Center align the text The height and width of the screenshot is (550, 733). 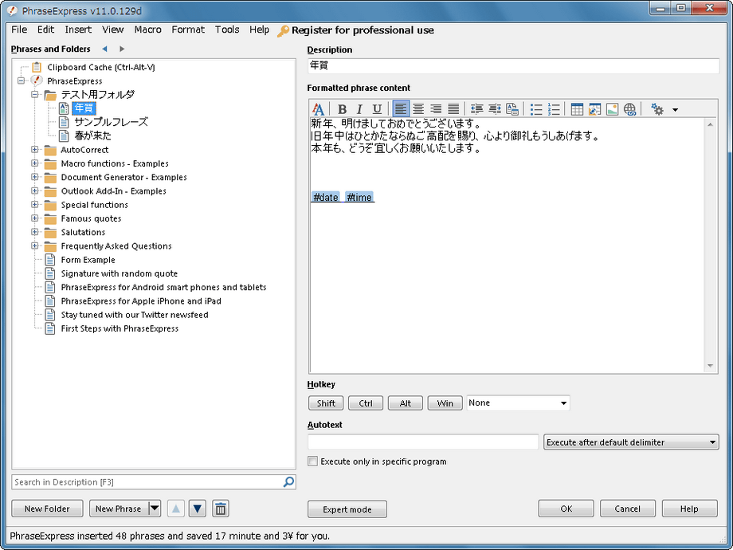point(418,109)
